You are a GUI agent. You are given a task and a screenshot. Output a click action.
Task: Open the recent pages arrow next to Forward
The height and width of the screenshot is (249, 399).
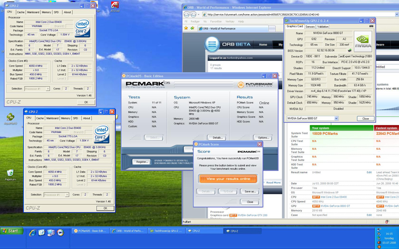coord(199,14)
